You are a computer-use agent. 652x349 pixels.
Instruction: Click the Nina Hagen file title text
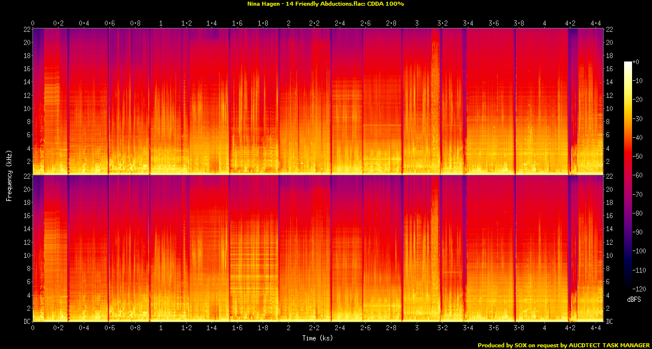[x=325, y=4]
